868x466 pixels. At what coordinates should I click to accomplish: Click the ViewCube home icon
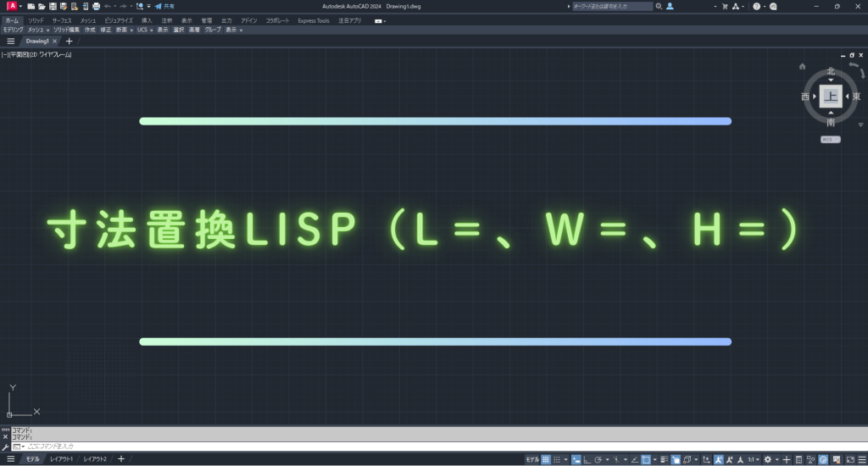tap(802, 66)
